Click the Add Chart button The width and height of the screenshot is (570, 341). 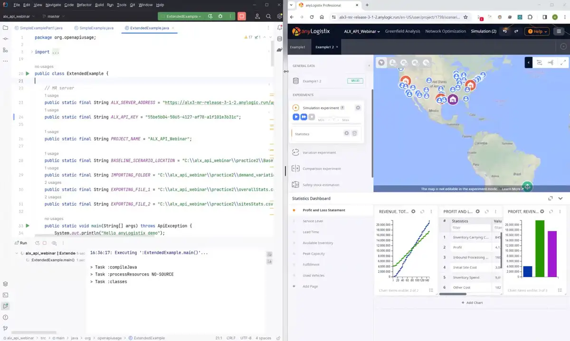(472, 302)
